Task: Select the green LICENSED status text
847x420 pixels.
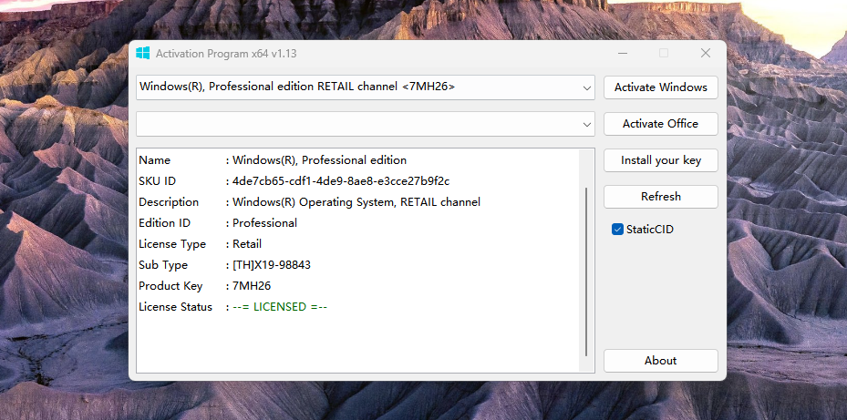Action: pyautogui.click(x=280, y=307)
